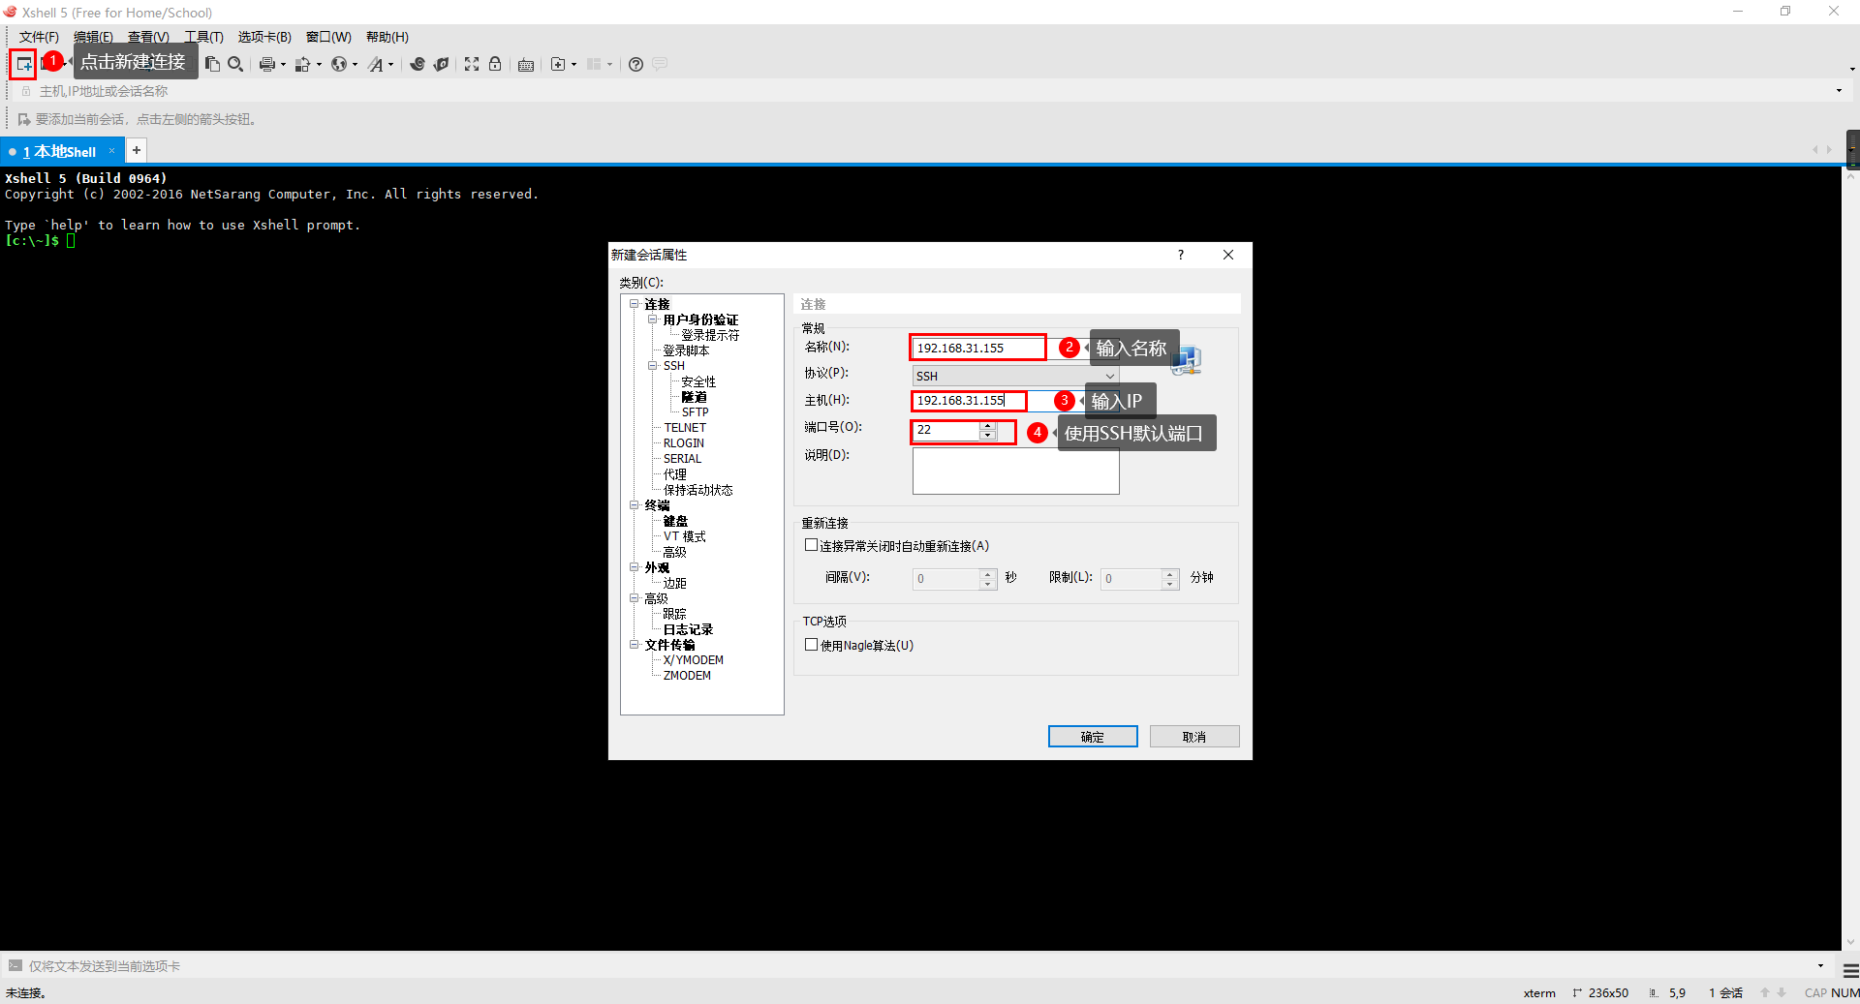Click the print toolbar icon
The width and height of the screenshot is (1860, 1004).
coord(266,64)
